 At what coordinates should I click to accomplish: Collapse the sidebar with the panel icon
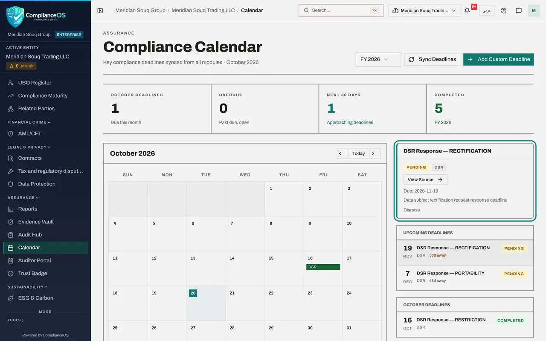pyautogui.click(x=100, y=11)
